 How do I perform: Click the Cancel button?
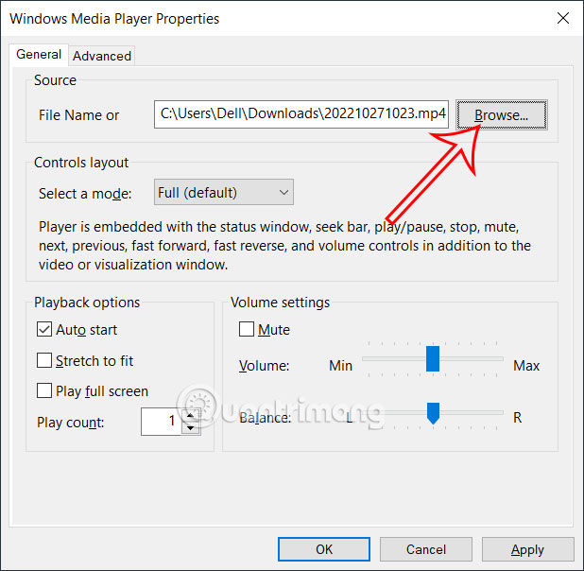point(425,549)
